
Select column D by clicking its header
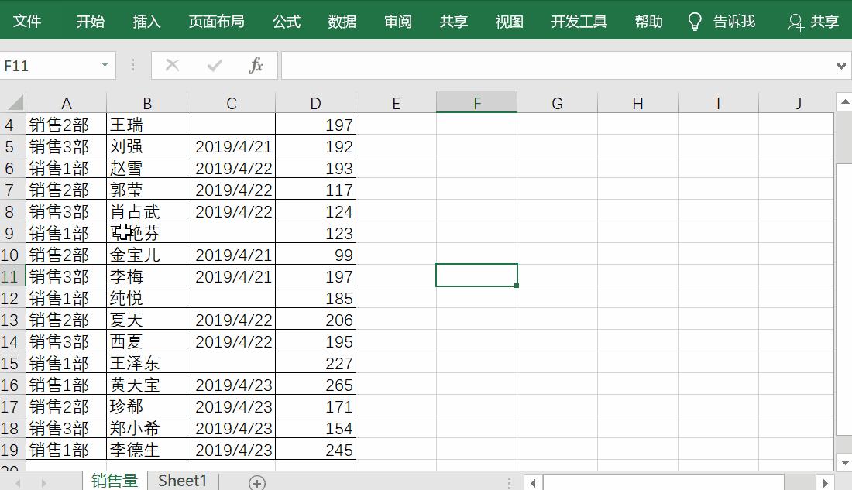pyautogui.click(x=315, y=102)
